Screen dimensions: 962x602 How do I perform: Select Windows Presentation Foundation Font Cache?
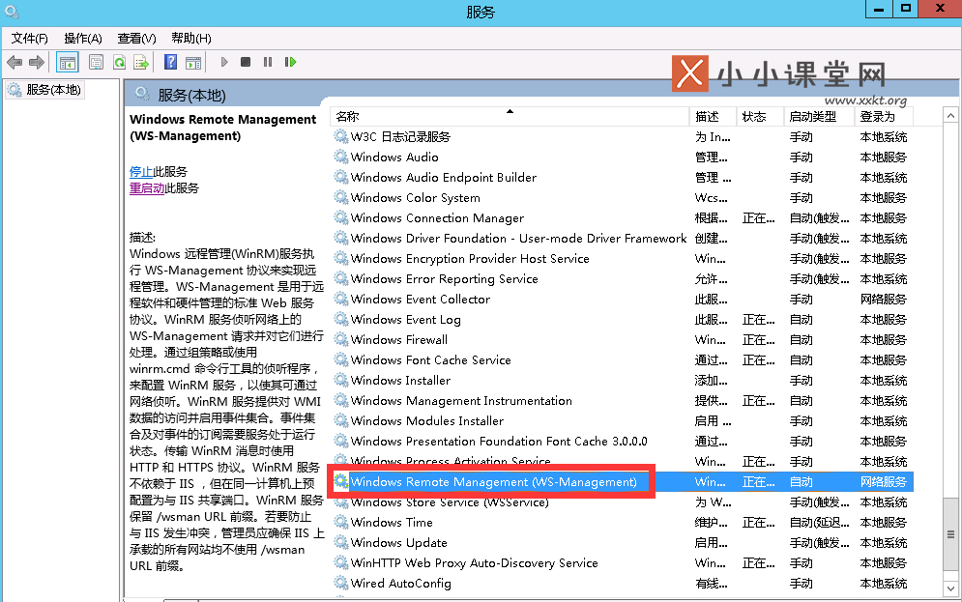click(622, 441)
